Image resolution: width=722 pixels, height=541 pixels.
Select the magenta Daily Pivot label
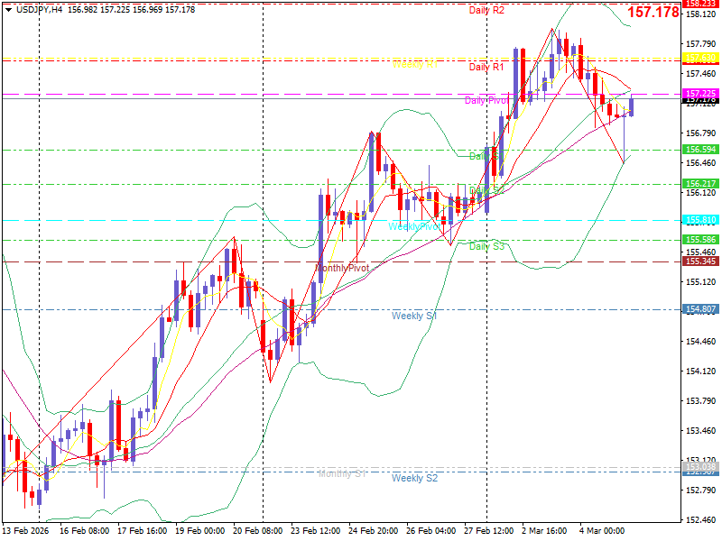coord(487,100)
